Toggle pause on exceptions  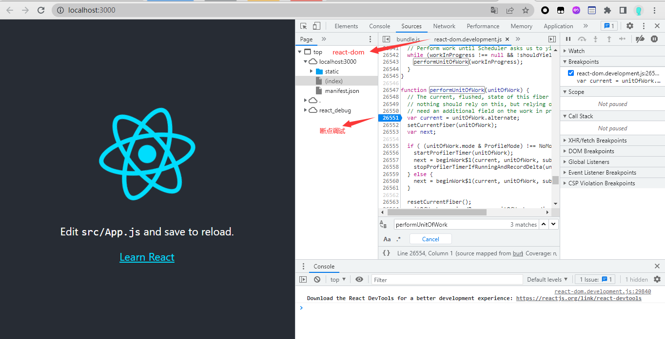click(654, 39)
